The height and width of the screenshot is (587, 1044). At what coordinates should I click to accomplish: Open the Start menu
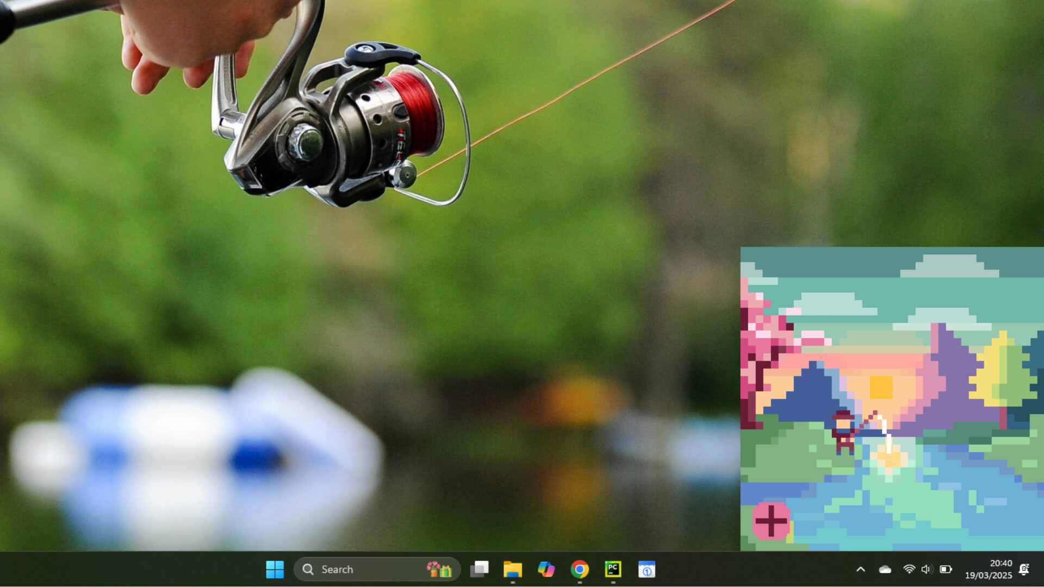(275, 569)
